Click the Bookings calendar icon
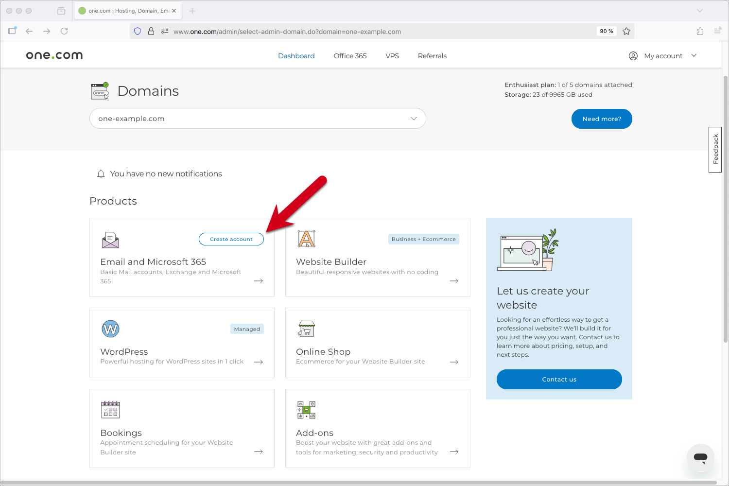729x486 pixels. click(x=110, y=410)
